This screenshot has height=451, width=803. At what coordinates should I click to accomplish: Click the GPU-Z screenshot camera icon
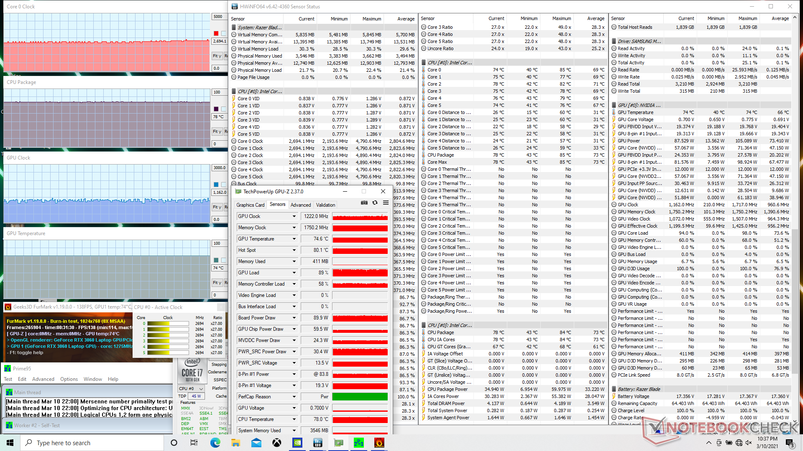point(364,203)
